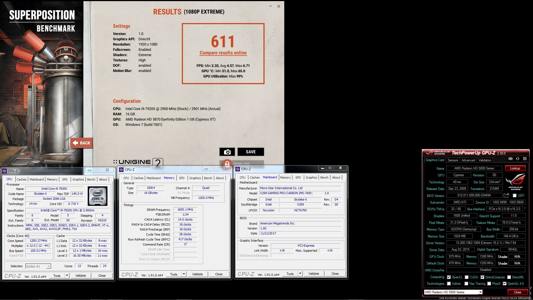
Task: Expand Tools dropdown arrow in CPU-Z Memory window
Action: pyautogui.click(x=184, y=274)
